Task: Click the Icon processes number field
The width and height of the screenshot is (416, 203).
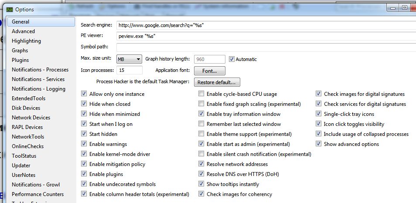Action: coord(130,70)
